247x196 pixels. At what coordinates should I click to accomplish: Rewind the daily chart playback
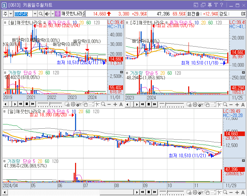(x=143, y=192)
